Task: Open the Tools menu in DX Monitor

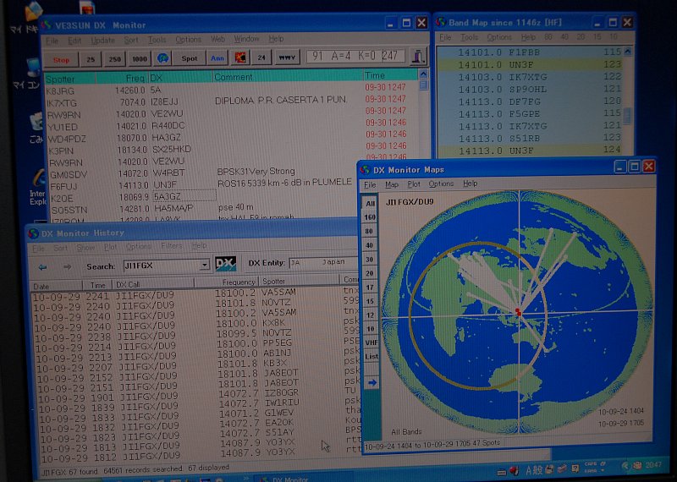Action: coord(157,40)
